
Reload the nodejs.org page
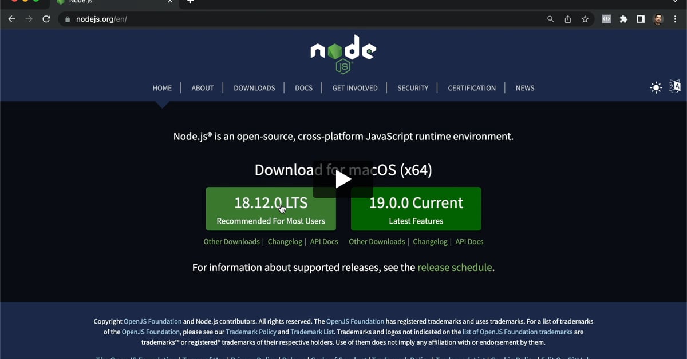(x=46, y=19)
